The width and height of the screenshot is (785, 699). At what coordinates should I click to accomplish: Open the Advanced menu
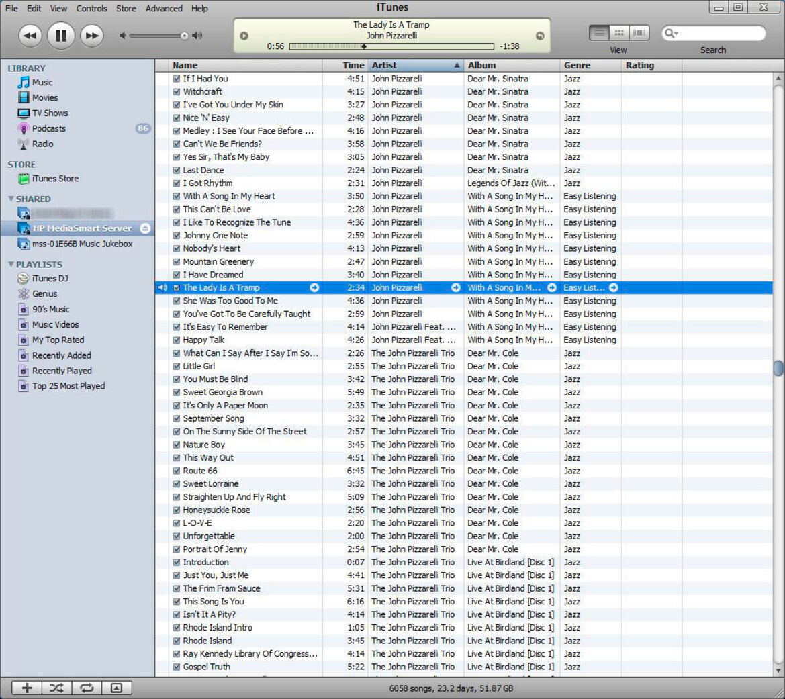[164, 9]
